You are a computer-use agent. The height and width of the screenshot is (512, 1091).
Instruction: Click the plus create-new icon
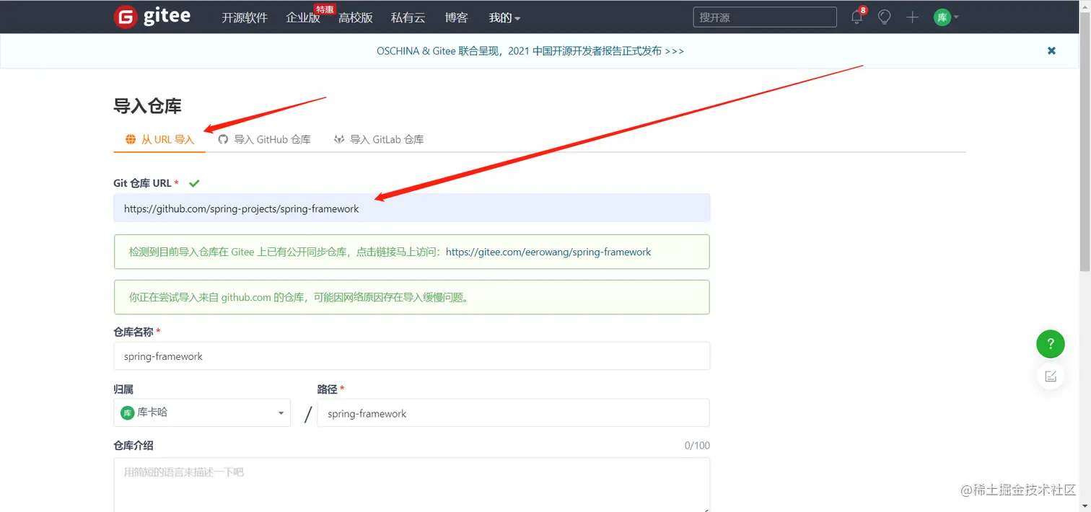pyautogui.click(x=912, y=17)
